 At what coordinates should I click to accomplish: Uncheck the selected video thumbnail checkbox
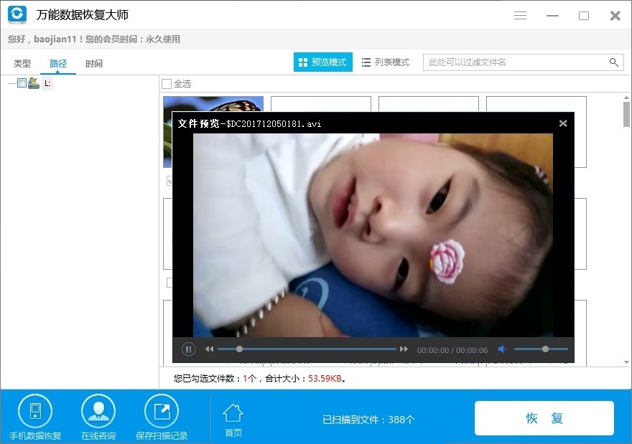(x=169, y=181)
